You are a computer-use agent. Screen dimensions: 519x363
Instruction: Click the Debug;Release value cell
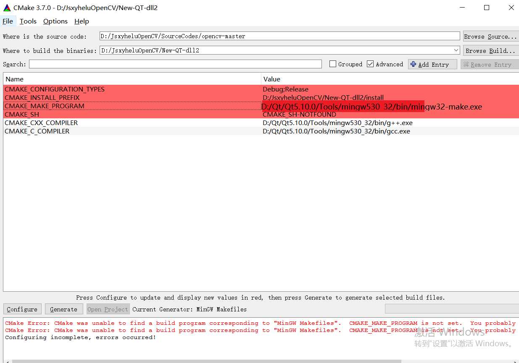tap(285, 89)
